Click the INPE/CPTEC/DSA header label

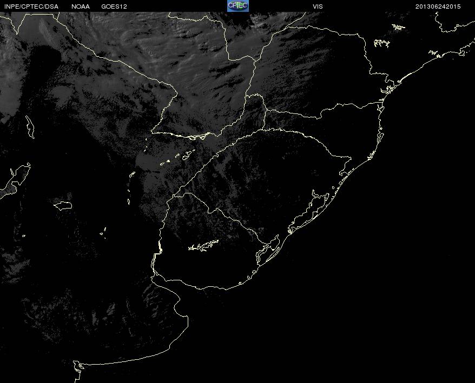(x=31, y=6)
